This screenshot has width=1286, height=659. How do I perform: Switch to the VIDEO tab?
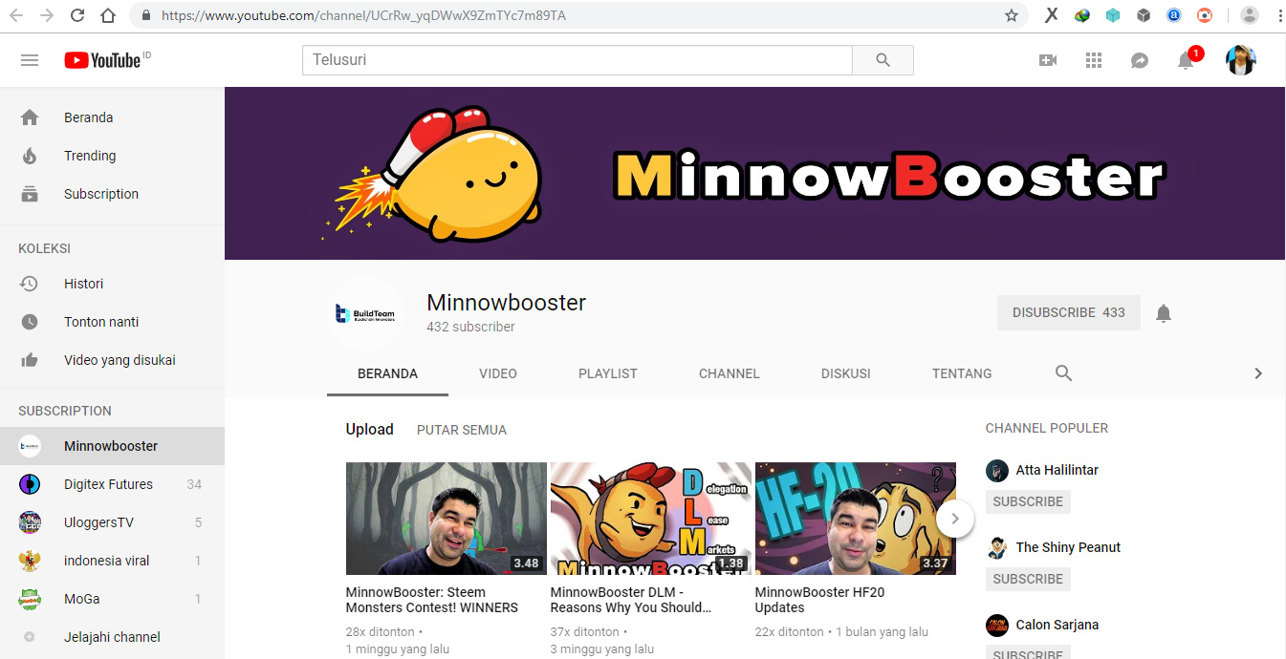498,373
